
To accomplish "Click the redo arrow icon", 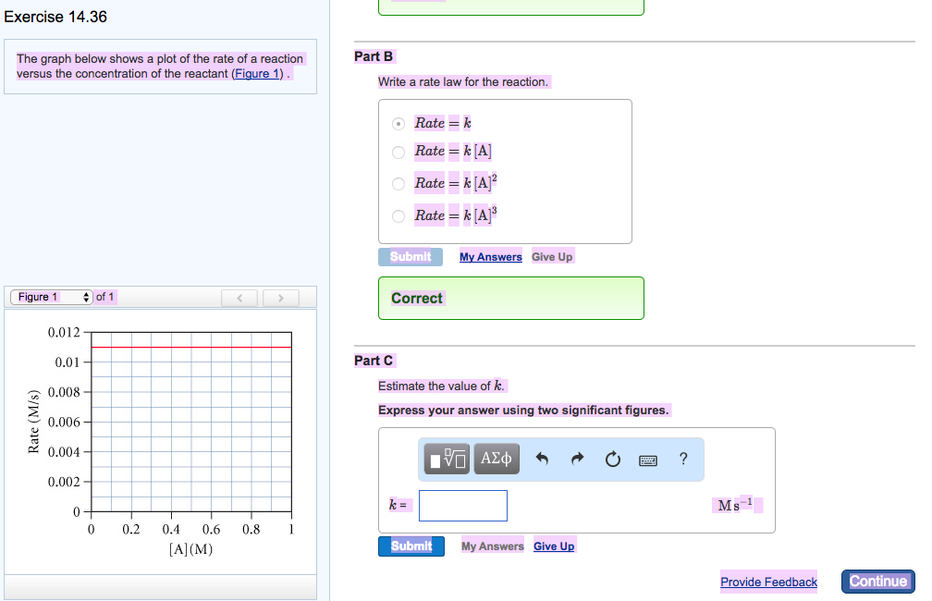I will coord(578,459).
